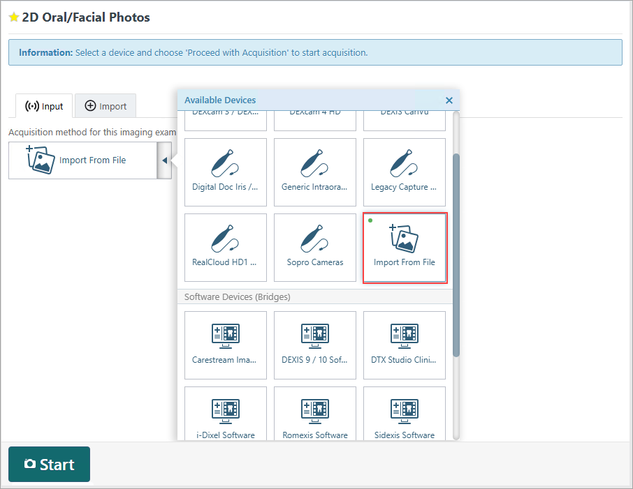Select the Carestream Imaging bridge
Screen dimensions: 633x489
click(x=226, y=345)
